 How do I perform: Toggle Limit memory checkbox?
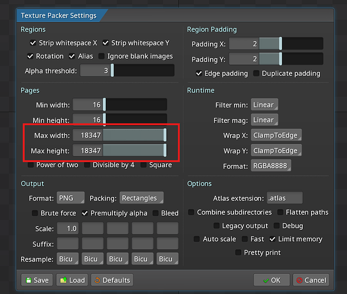point(272,239)
